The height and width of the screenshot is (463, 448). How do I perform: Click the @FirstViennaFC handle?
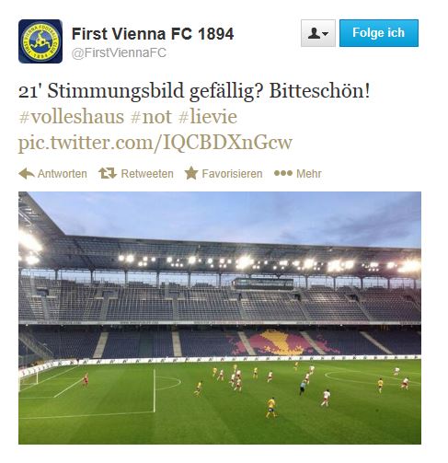119,52
